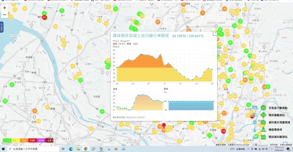Select green diamond marker showing 10
Viewport: 293px width, 152px height.
pos(5,101)
